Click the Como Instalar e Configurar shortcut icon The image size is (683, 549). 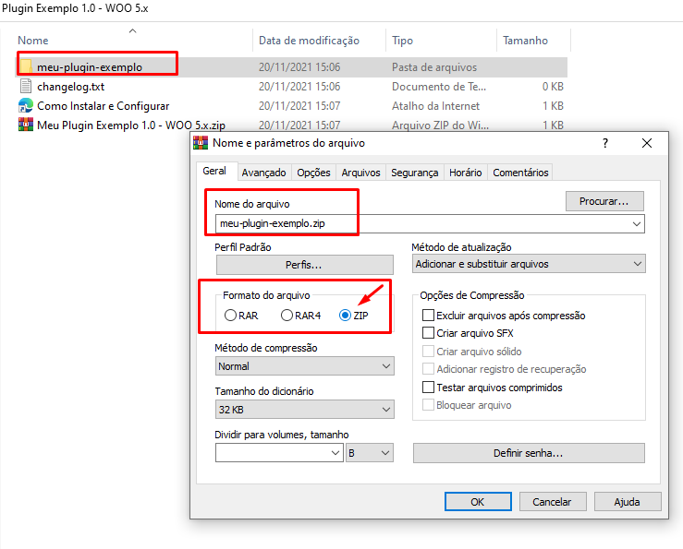pos(26,105)
